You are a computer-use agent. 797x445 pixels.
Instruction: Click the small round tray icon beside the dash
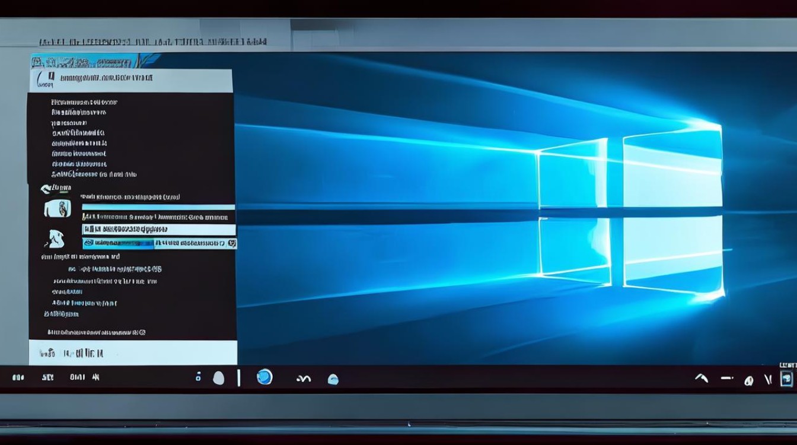[750, 380]
